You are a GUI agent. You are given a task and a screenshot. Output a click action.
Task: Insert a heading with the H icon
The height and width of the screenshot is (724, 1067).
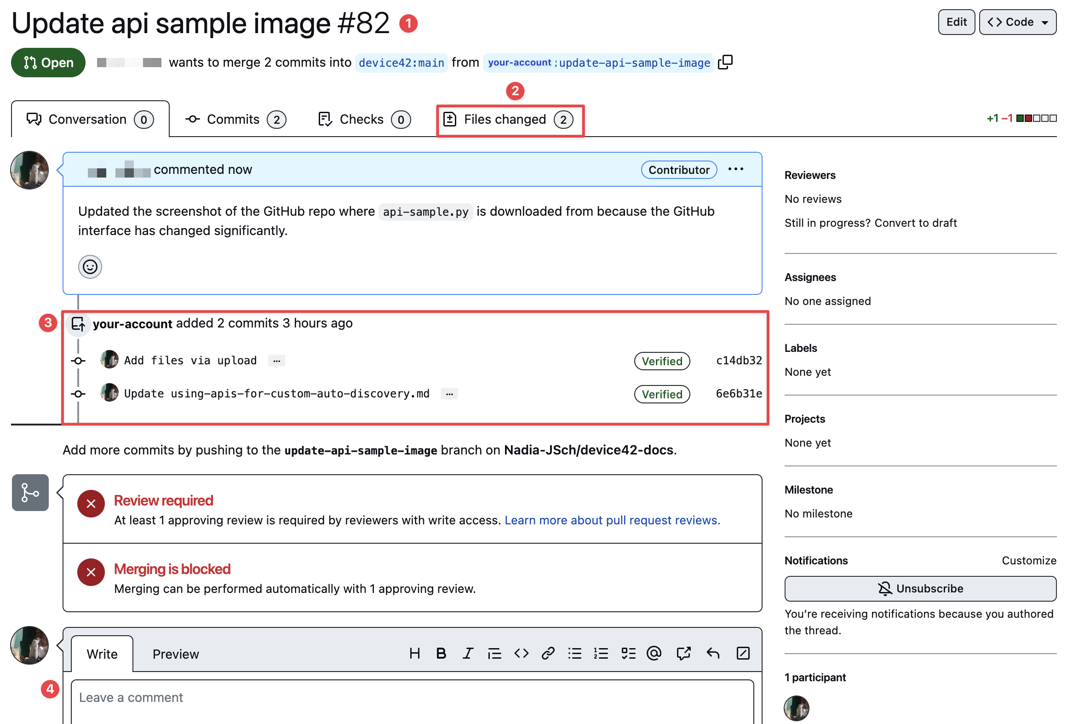tap(414, 653)
